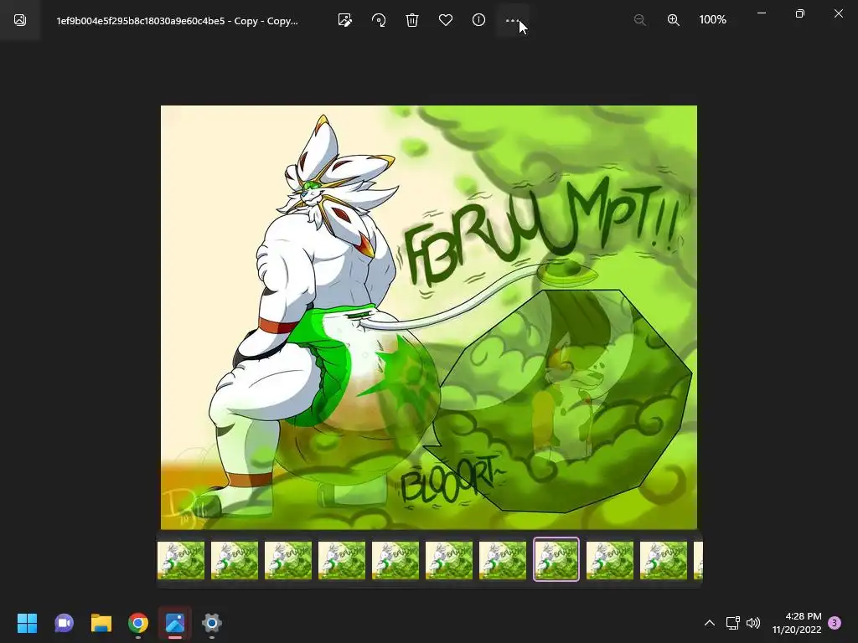858x643 pixels.
Task: Minimize the Photos window
Action: (x=762, y=13)
